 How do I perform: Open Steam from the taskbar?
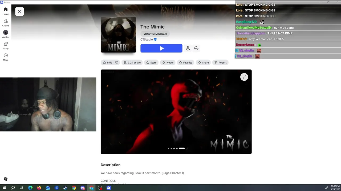click(65, 188)
